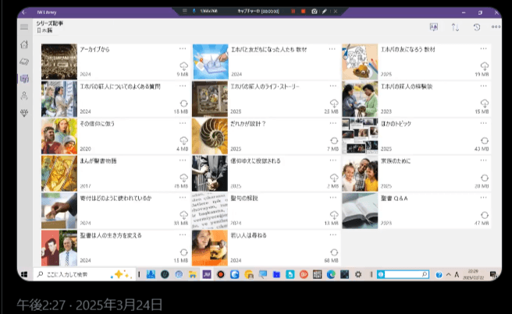Screen dimensions: 512x314
Task: Open more options for まんが聖書物語
Action: [x=183, y=161]
